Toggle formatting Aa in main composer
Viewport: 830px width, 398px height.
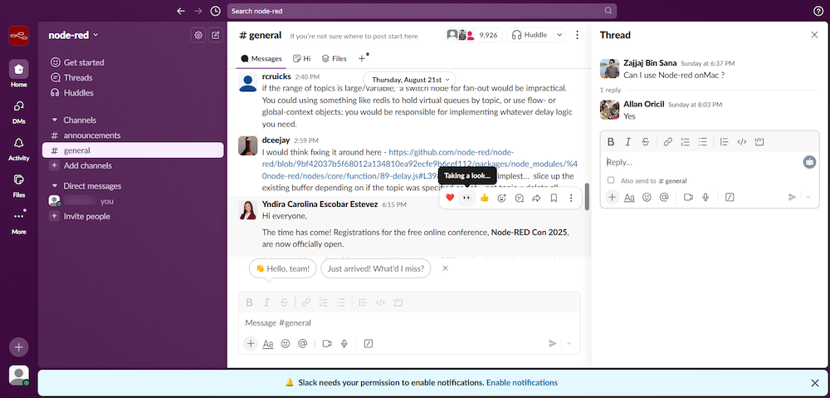[x=268, y=343]
